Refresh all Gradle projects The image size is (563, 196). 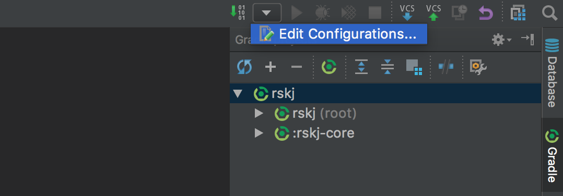[244, 67]
